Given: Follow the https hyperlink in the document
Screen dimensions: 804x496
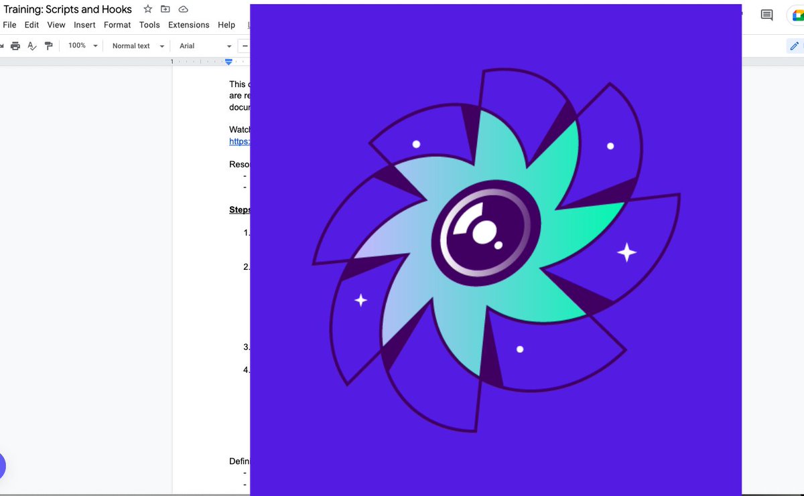Looking at the screenshot, I should coord(239,141).
